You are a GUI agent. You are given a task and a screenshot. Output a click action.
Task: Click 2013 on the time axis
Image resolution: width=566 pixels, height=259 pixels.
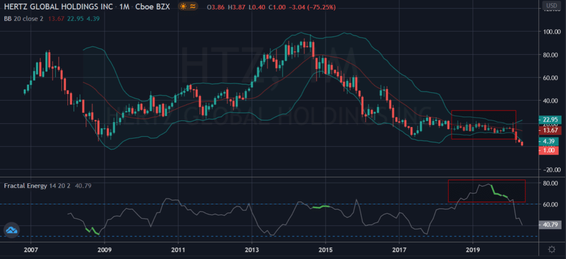(x=251, y=249)
